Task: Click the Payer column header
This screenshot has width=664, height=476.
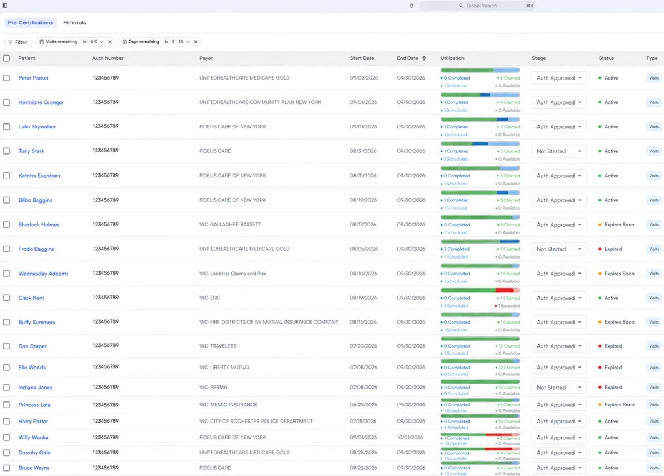Action: (x=206, y=58)
